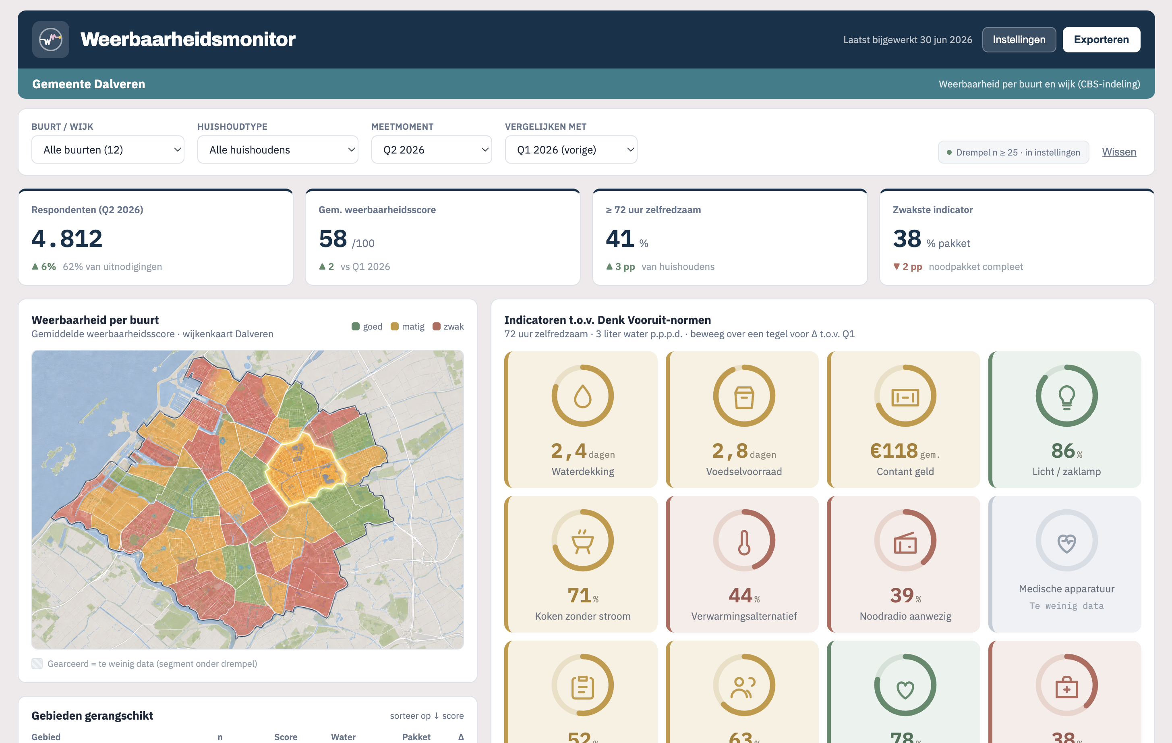Click the Exporteren button
This screenshot has height=743, width=1172.
point(1101,39)
